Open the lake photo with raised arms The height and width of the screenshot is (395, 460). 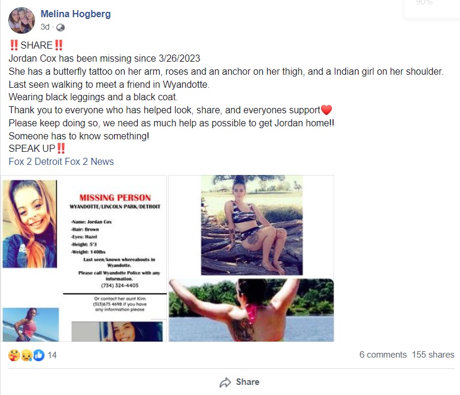point(252,310)
